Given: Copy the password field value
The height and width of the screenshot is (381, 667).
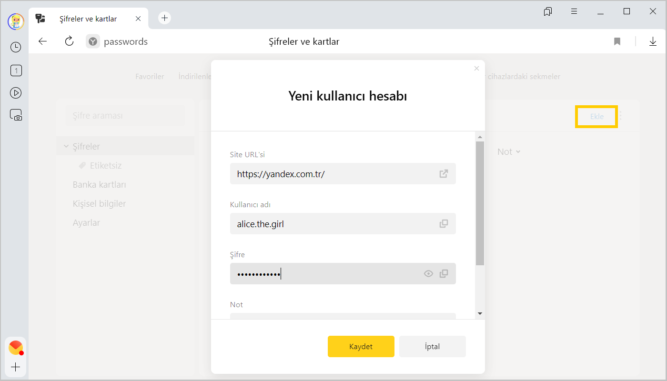Looking at the screenshot, I should 444,273.
